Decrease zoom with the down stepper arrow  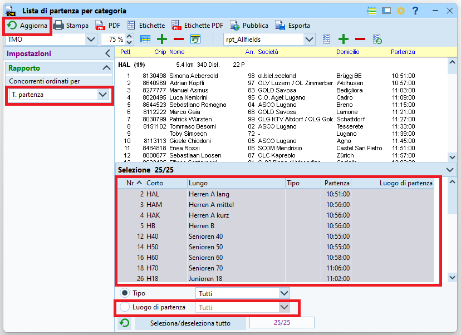[129, 42]
